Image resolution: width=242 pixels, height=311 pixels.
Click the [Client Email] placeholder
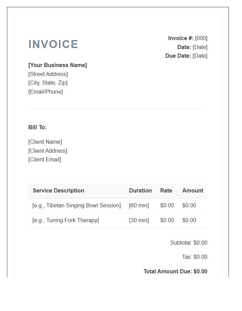click(45, 159)
